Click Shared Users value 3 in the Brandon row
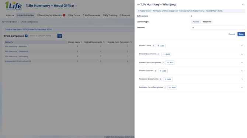Viewport: 247px width, 138px height. (x=77, y=46)
